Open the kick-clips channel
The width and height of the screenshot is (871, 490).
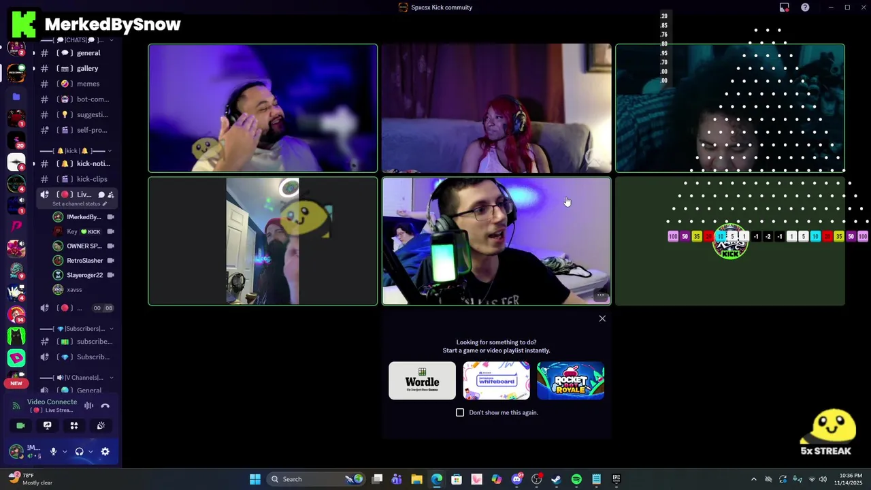76,179
